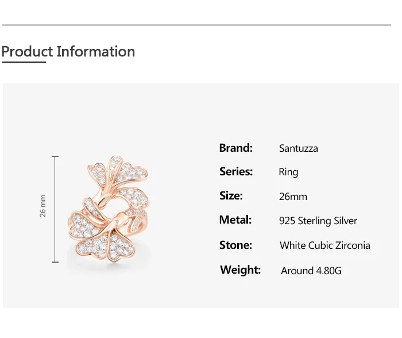402x338 pixels.
Task: Select the Stone label
Action: tap(235, 245)
